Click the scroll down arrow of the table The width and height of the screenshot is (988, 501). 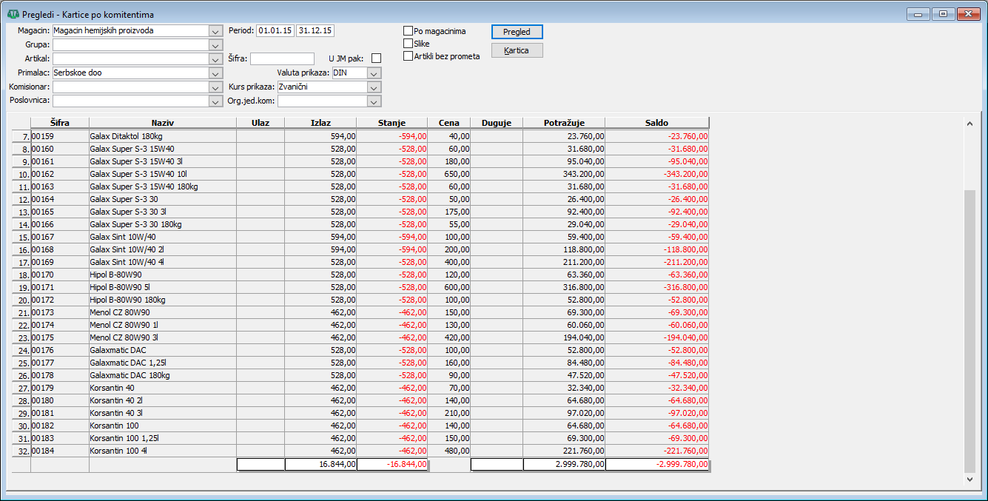pyautogui.click(x=969, y=480)
